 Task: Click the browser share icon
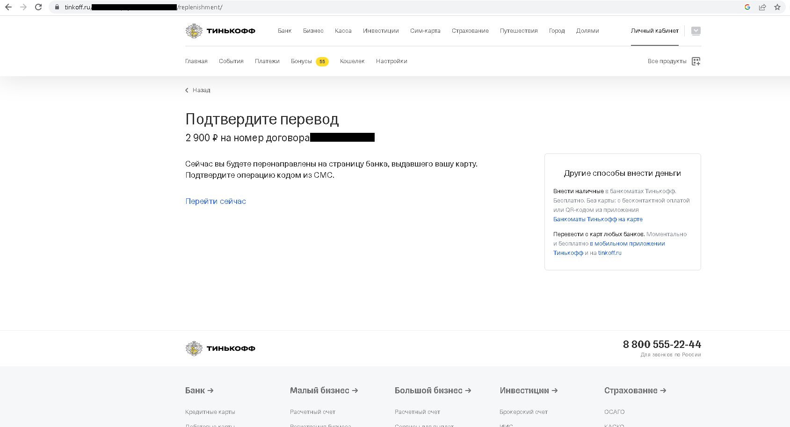point(763,7)
